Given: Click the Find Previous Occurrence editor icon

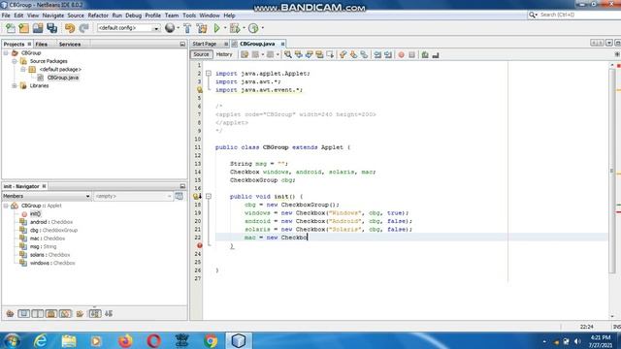Looking at the screenshot, I should tap(298, 54).
